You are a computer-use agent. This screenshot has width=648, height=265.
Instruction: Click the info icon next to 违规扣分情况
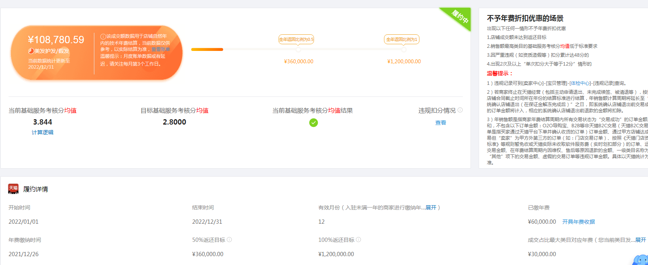coord(460,110)
